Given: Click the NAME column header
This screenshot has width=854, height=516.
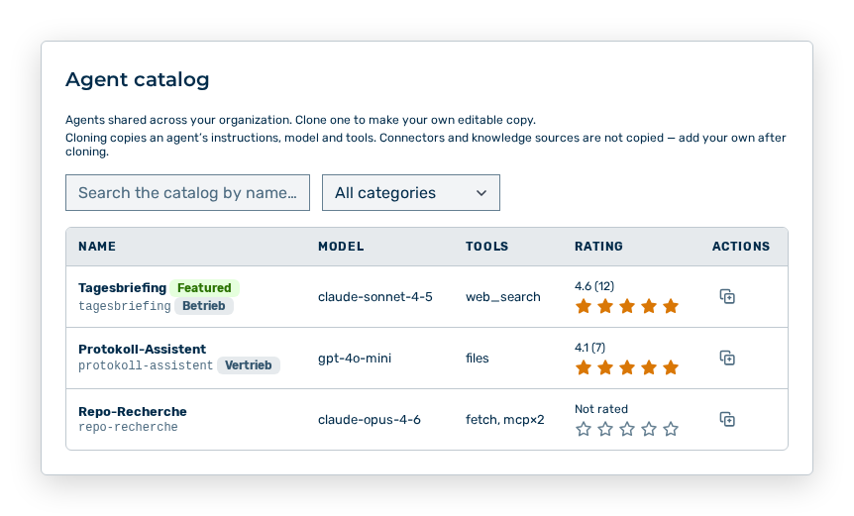Looking at the screenshot, I should point(97,247).
